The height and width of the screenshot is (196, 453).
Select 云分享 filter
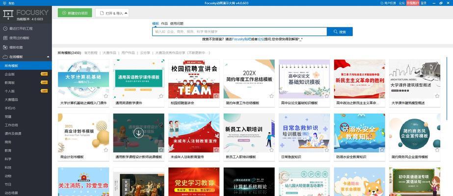[x=145, y=53]
